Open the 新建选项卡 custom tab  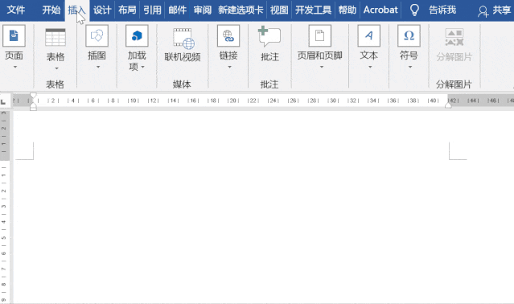(241, 10)
